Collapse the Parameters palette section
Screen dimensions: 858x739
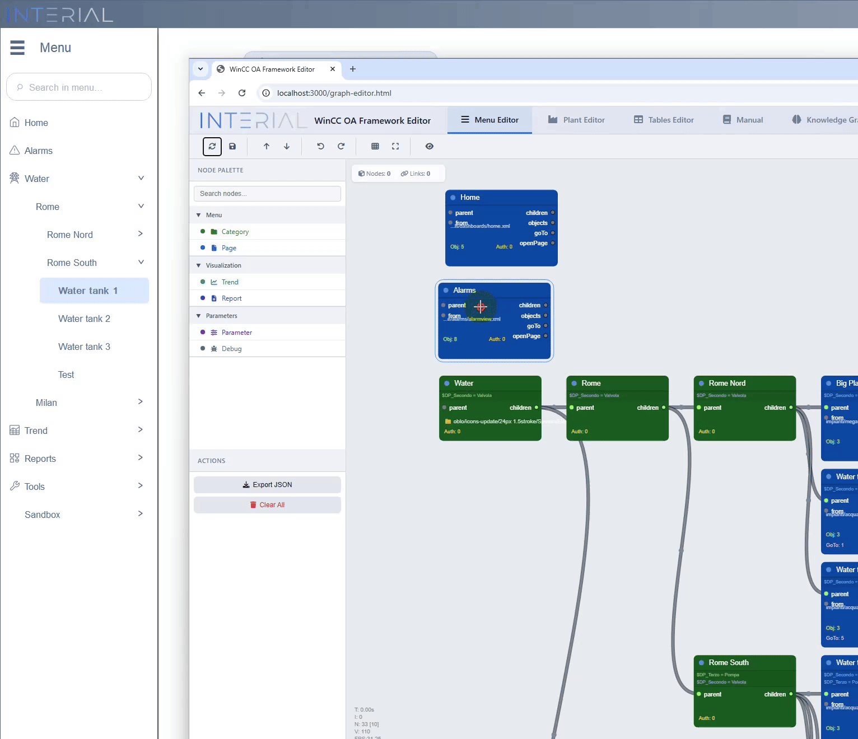(199, 316)
